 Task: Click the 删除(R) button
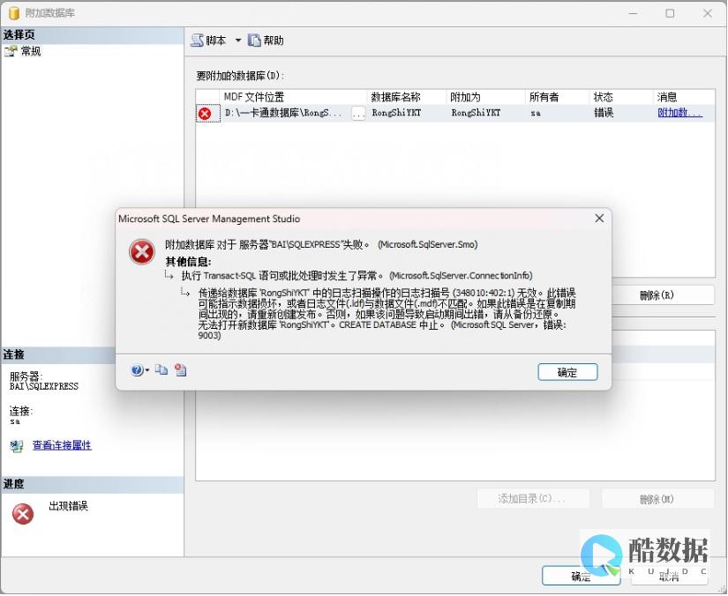coord(657,295)
